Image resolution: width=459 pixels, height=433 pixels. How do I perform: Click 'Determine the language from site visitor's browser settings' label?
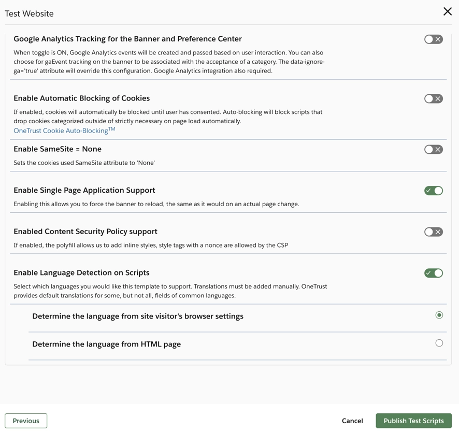[138, 316]
